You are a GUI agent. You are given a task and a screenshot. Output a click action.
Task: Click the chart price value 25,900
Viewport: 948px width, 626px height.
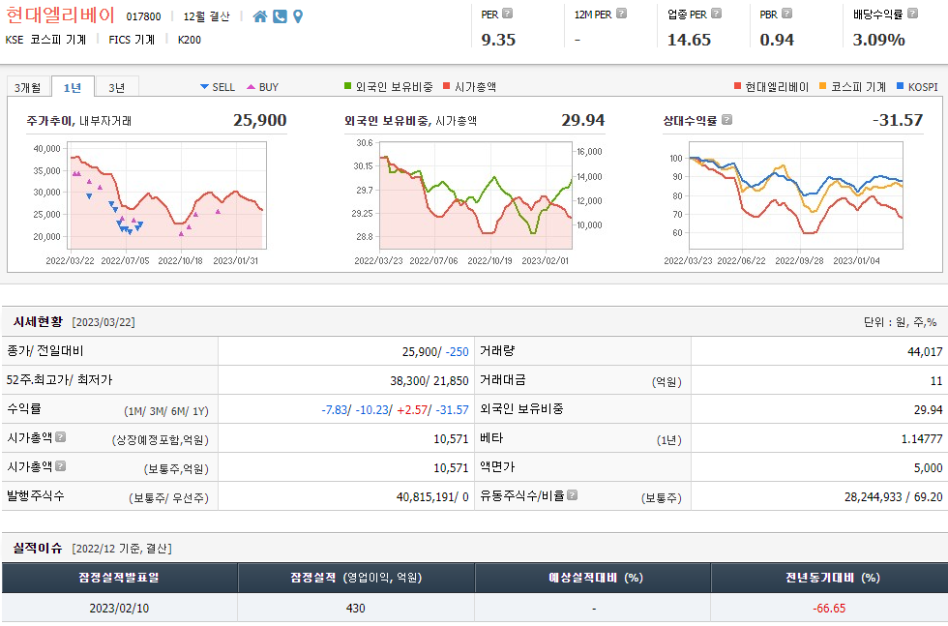[x=260, y=120]
